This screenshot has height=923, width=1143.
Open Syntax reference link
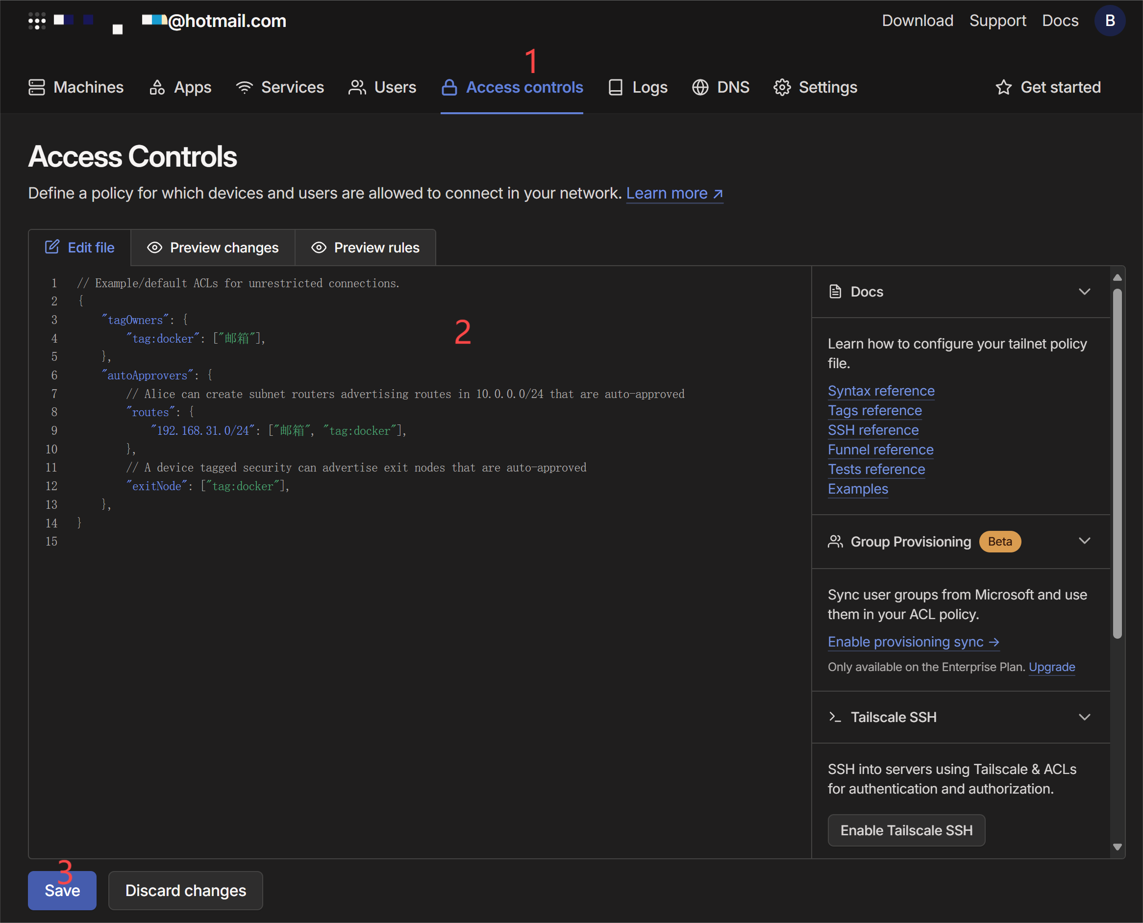(x=881, y=391)
